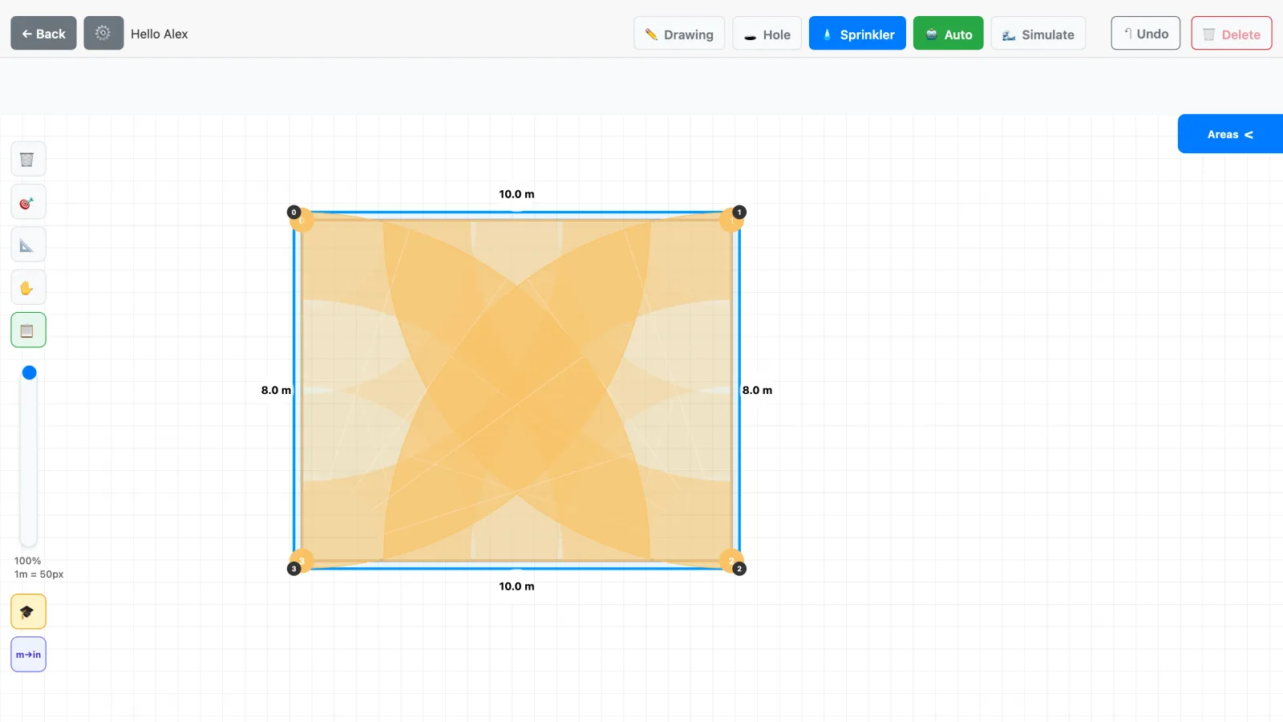Start the Simulate mode
The width and height of the screenshot is (1283, 722).
click(x=1038, y=34)
